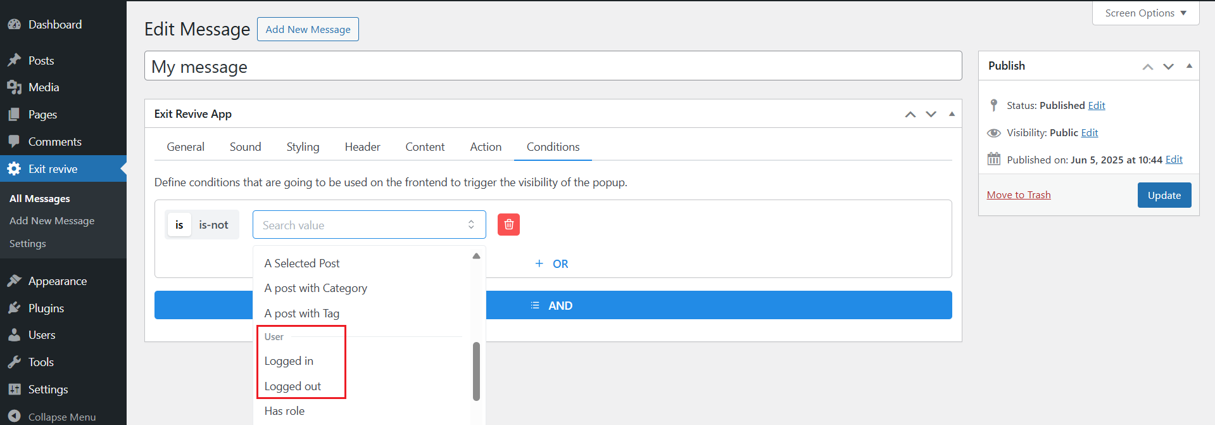Click the red trash delete condition icon
The image size is (1215, 425).
tap(508, 225)
